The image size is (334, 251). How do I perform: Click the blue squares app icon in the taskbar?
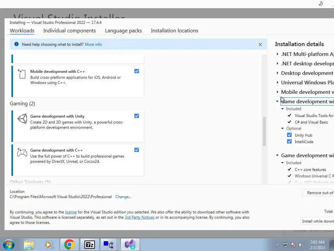pyautogui.click(x=108, y=244)
